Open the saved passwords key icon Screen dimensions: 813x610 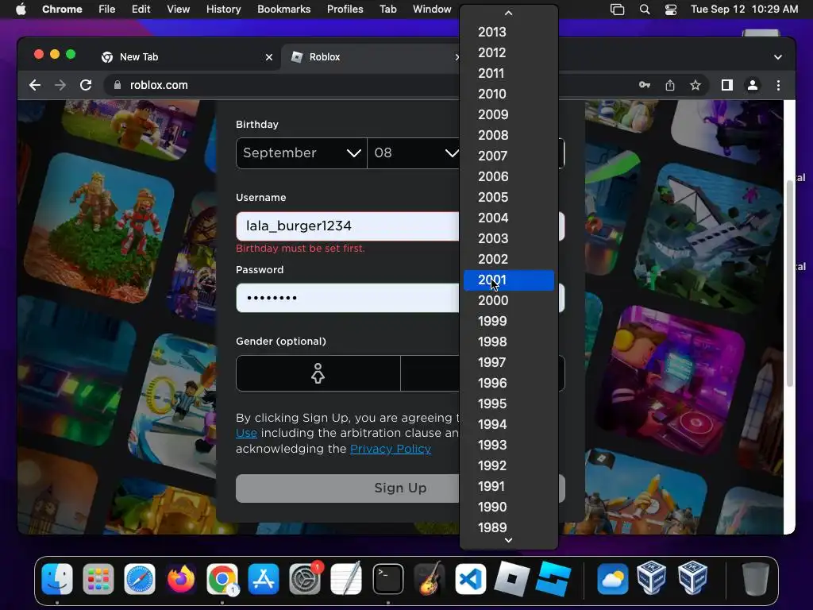point(645,85)
